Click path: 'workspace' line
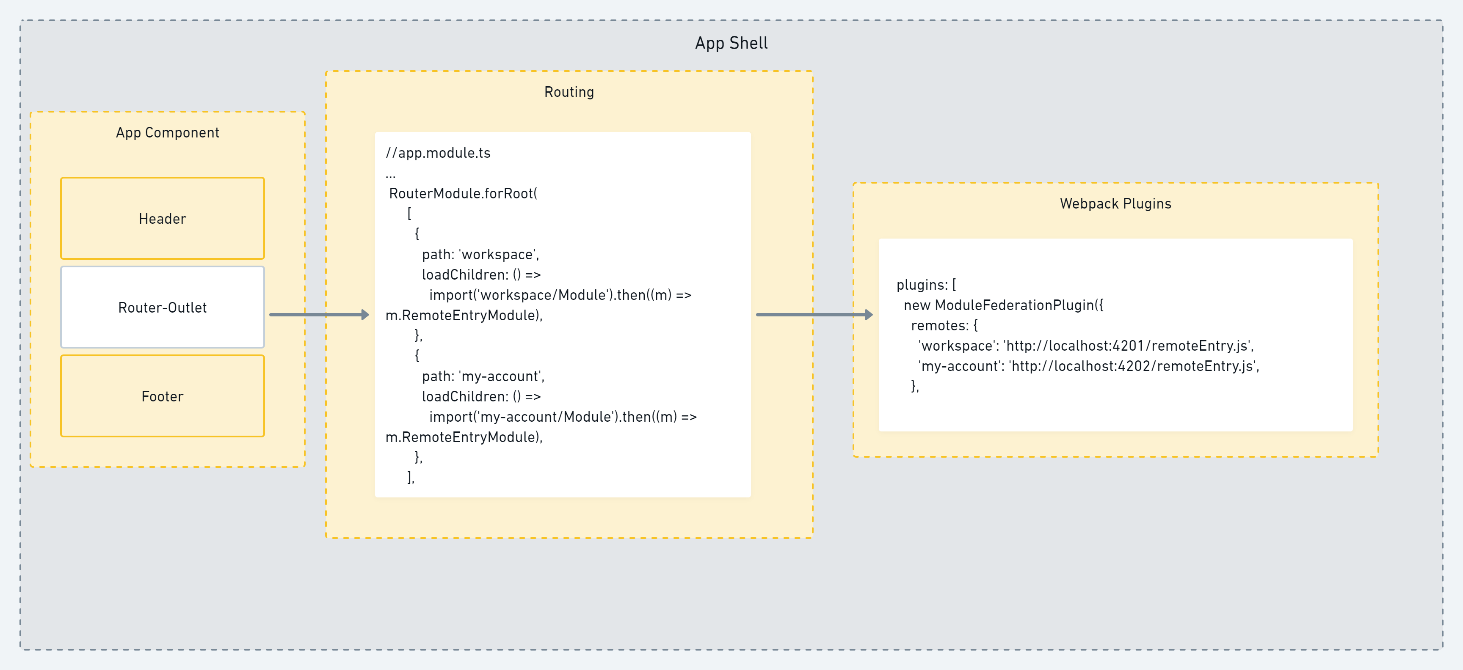The width and height of the screenshot is (1463, 670). coord(480,254)
